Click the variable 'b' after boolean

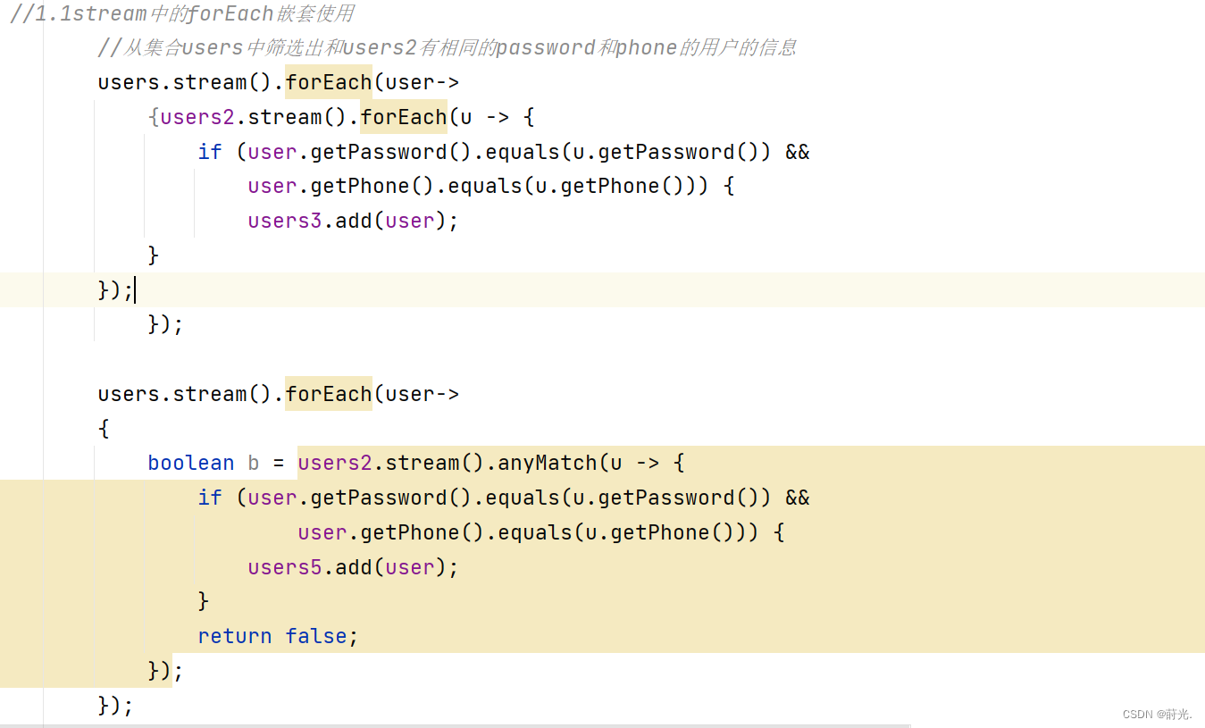[254, 463]
